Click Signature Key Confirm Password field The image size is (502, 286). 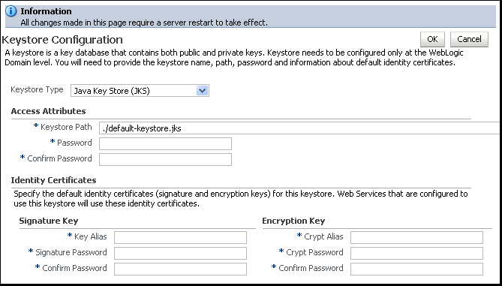click(180, 269)
